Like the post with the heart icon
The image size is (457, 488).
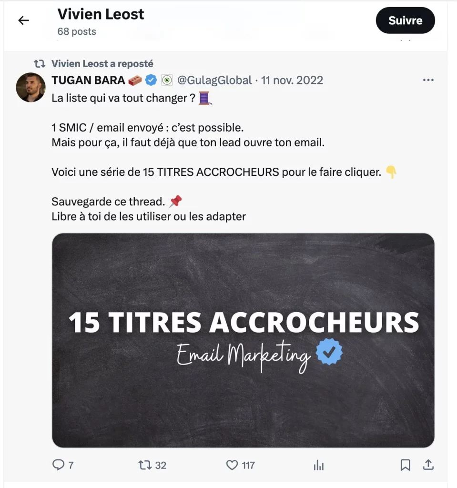pyautogui.click(x=232, y=465)
